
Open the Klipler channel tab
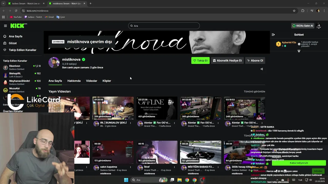point(107,81)
